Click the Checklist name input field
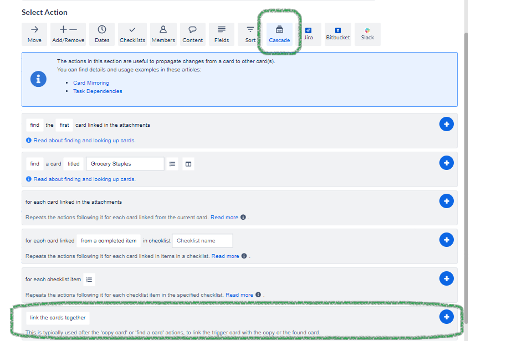The image size is (507, 341). [202, 240]
